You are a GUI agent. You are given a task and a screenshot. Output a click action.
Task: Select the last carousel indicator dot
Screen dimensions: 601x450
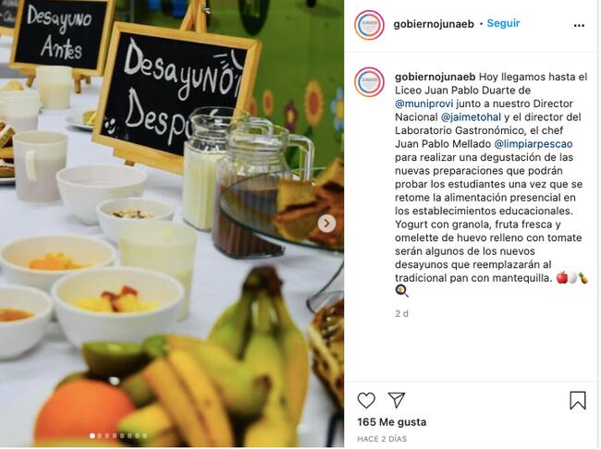(x=144, y=435)
